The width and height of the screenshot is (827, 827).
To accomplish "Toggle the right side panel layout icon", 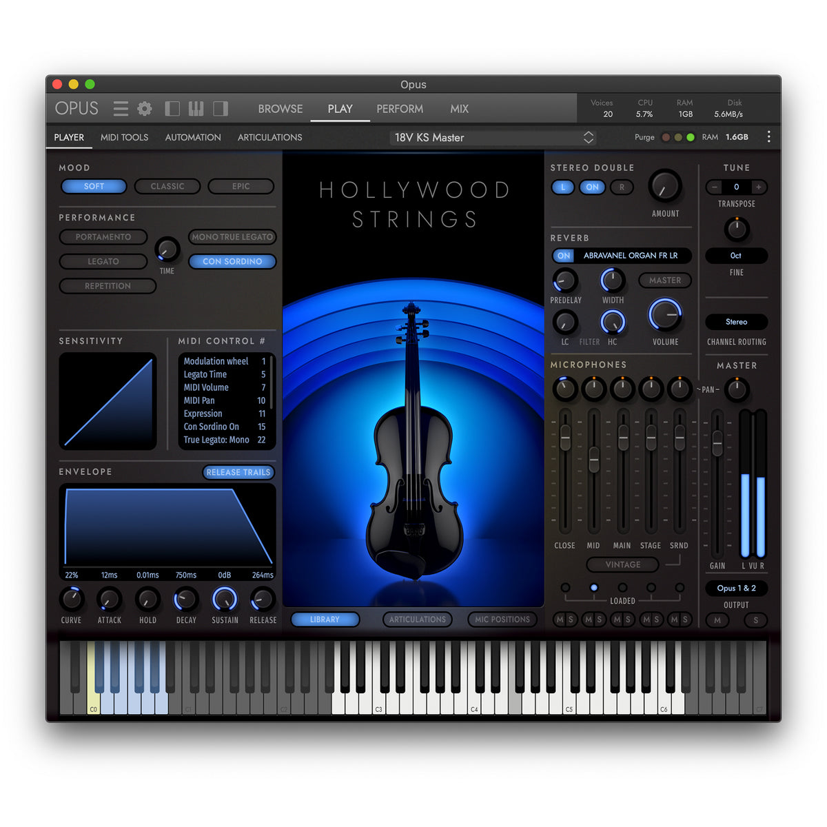I will pos(221,109).
